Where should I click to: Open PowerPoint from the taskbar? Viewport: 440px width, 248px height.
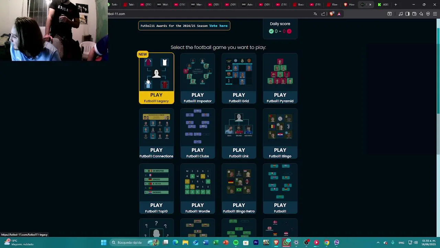225,242
